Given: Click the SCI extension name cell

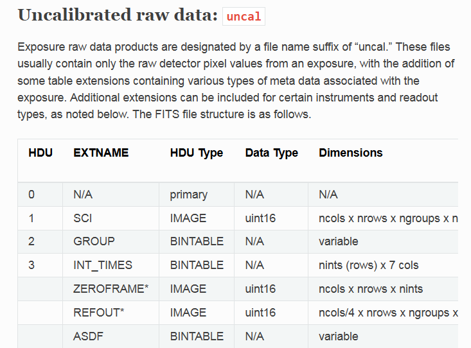Looking at the screenshot, I should [x=83, y=218].
